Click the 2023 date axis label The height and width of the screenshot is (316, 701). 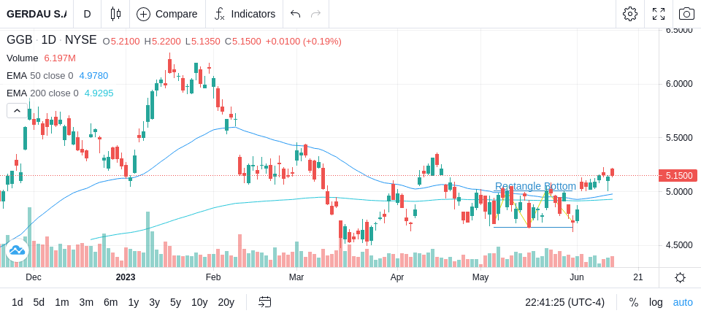(125, 277)
